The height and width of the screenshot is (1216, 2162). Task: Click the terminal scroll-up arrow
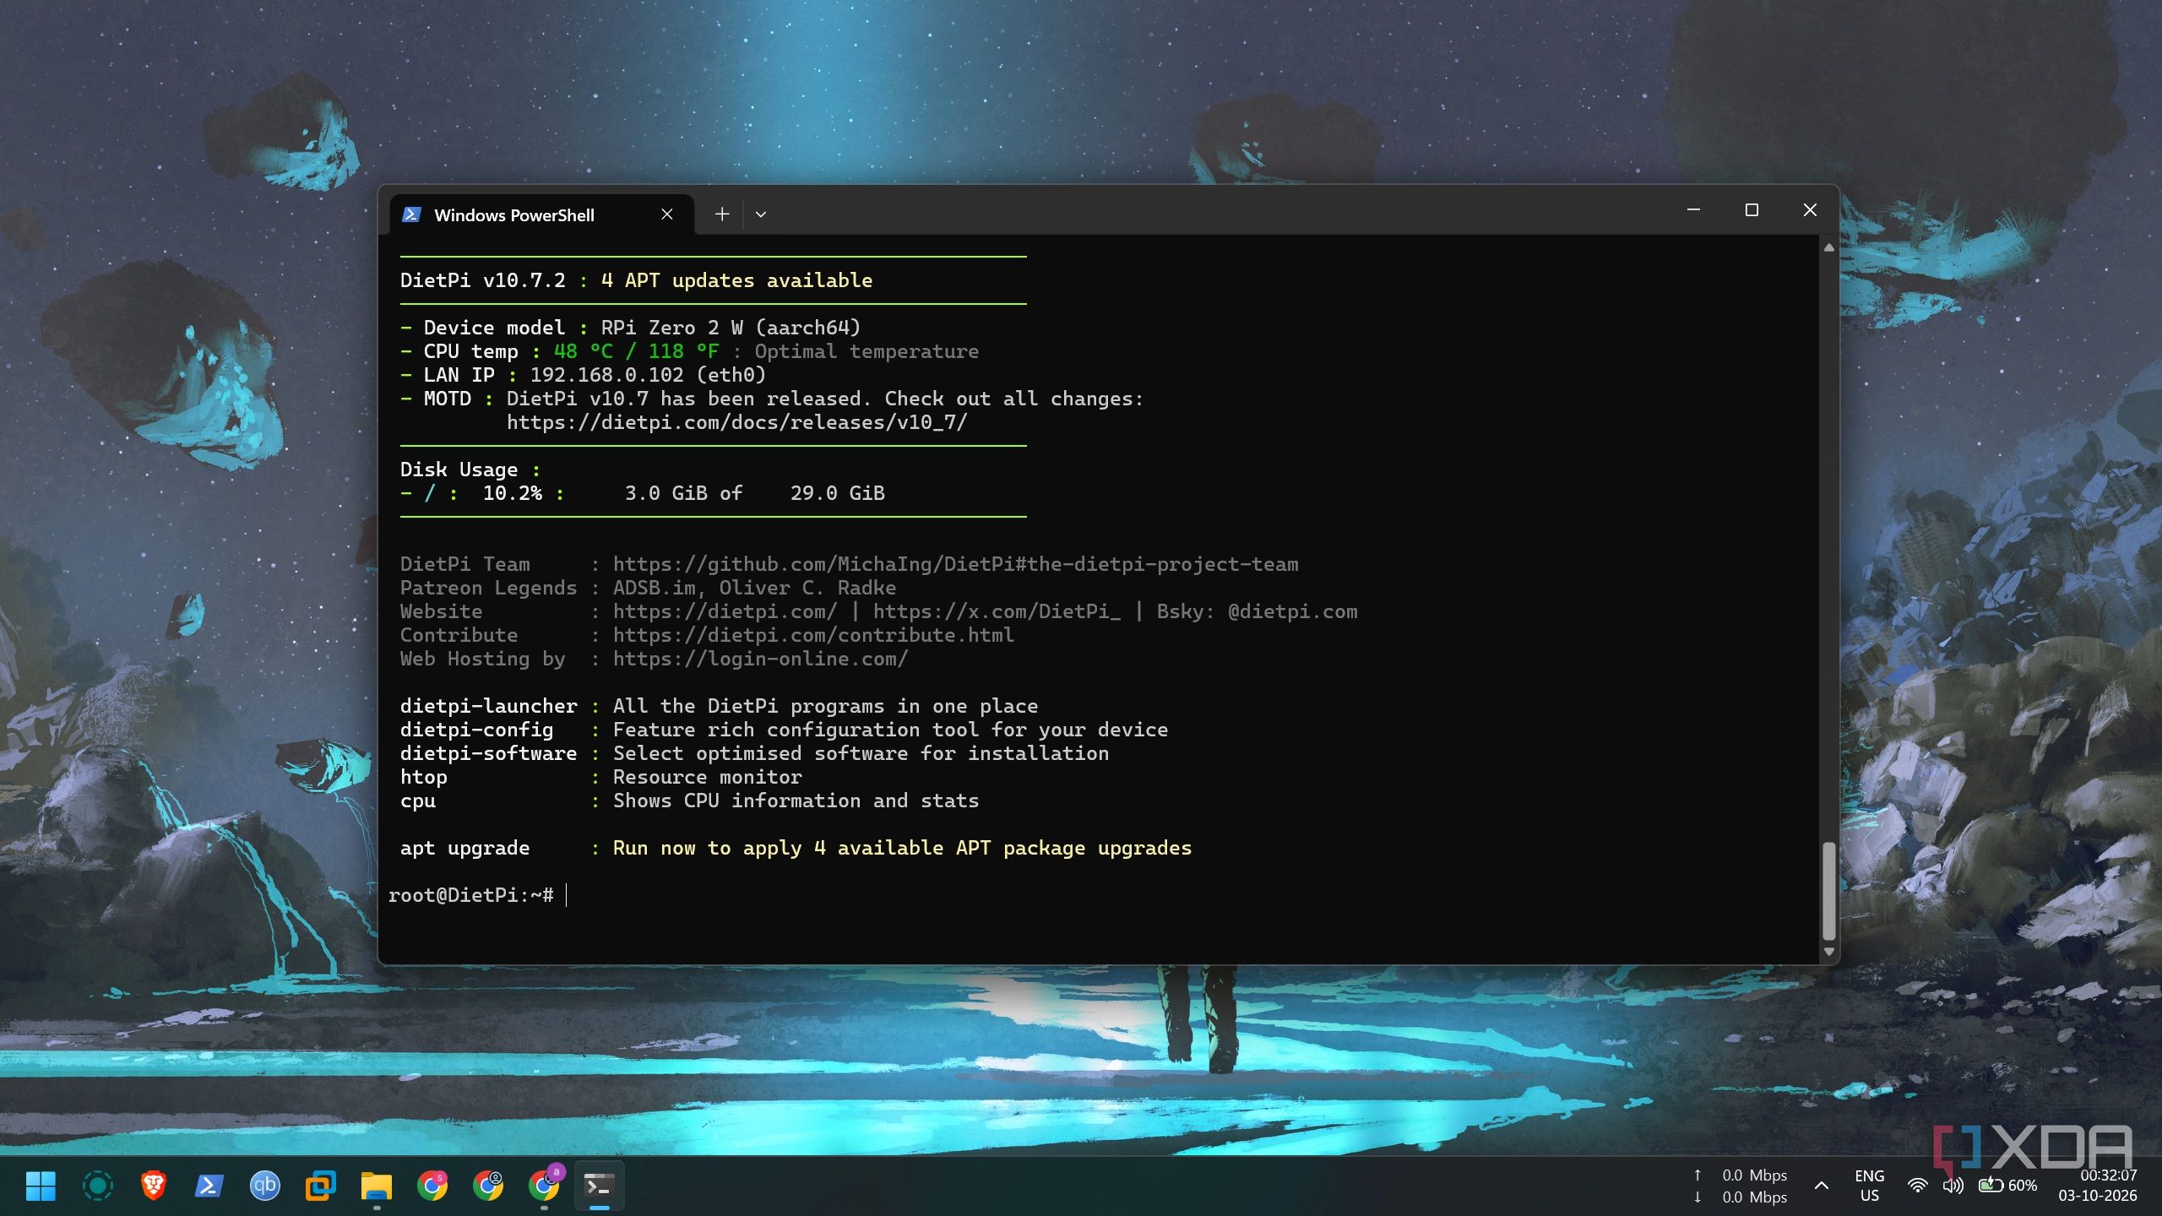(1829, 247)
